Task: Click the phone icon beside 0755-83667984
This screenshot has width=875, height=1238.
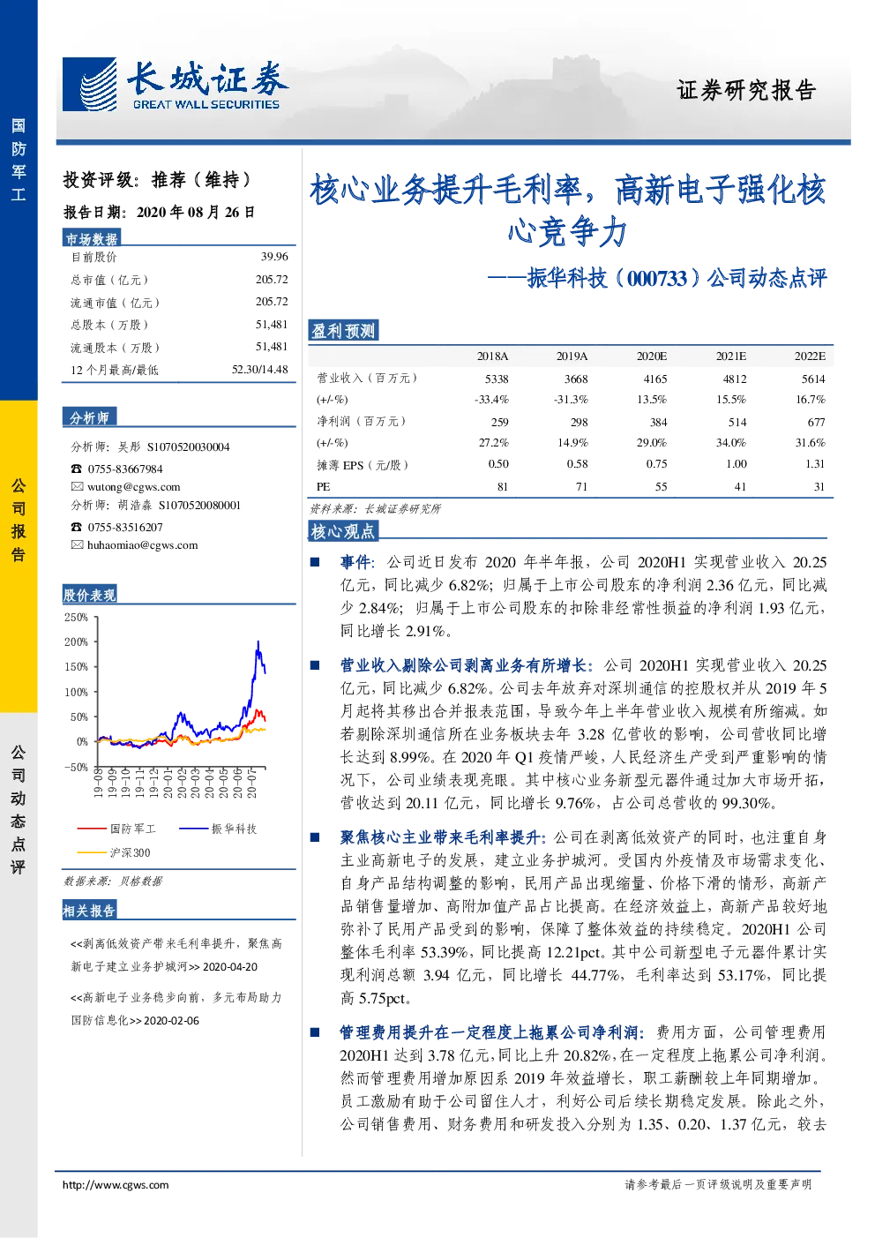Action: [77, 469]
